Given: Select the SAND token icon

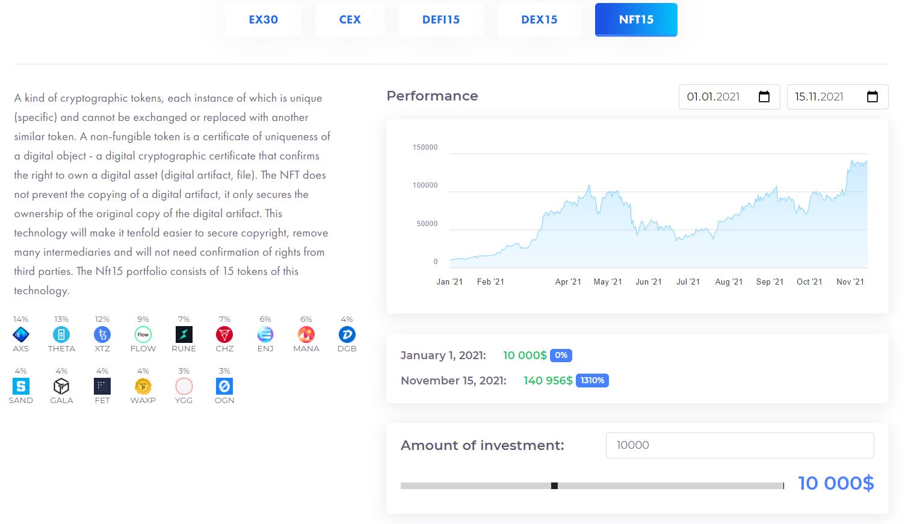Looking at the screenshot, I should [x=21, y=386].
